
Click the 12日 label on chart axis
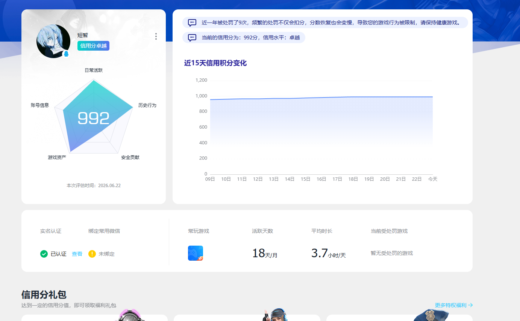pos(258,179)
